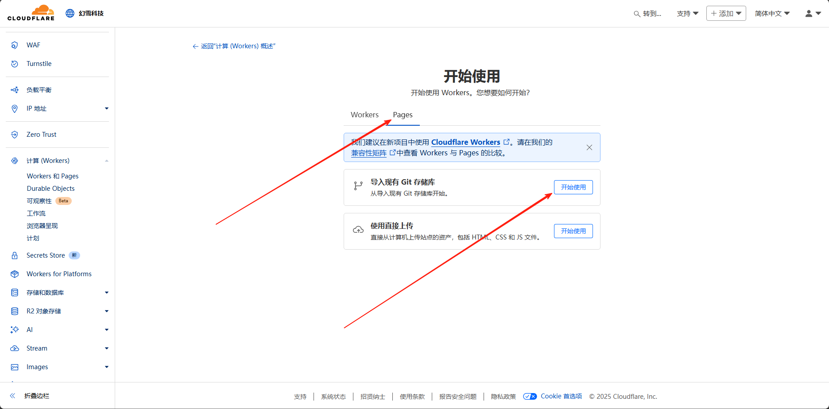
Task: Open the 隐私政策 footer link
Action: click(504, 397)
